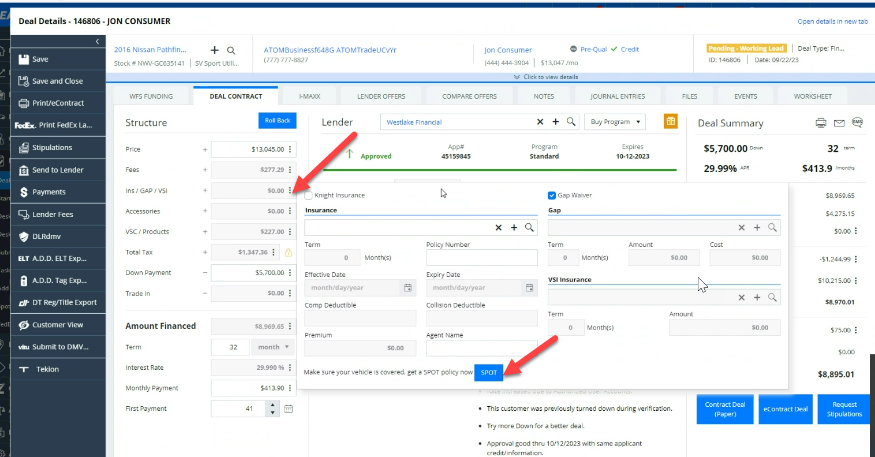
Task: Click plus icon next to vehicle name
Action: (x=215, y=50)
